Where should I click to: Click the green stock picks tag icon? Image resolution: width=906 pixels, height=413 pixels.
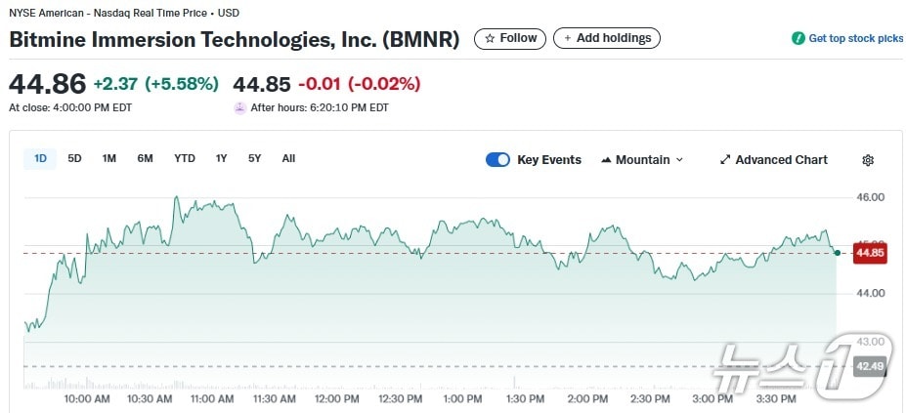[x=798, y=38]
